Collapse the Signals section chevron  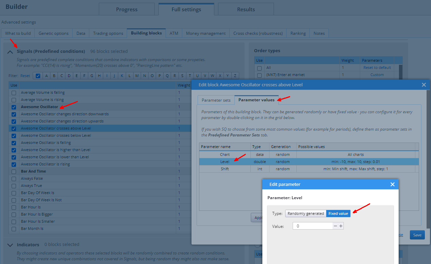10,52
